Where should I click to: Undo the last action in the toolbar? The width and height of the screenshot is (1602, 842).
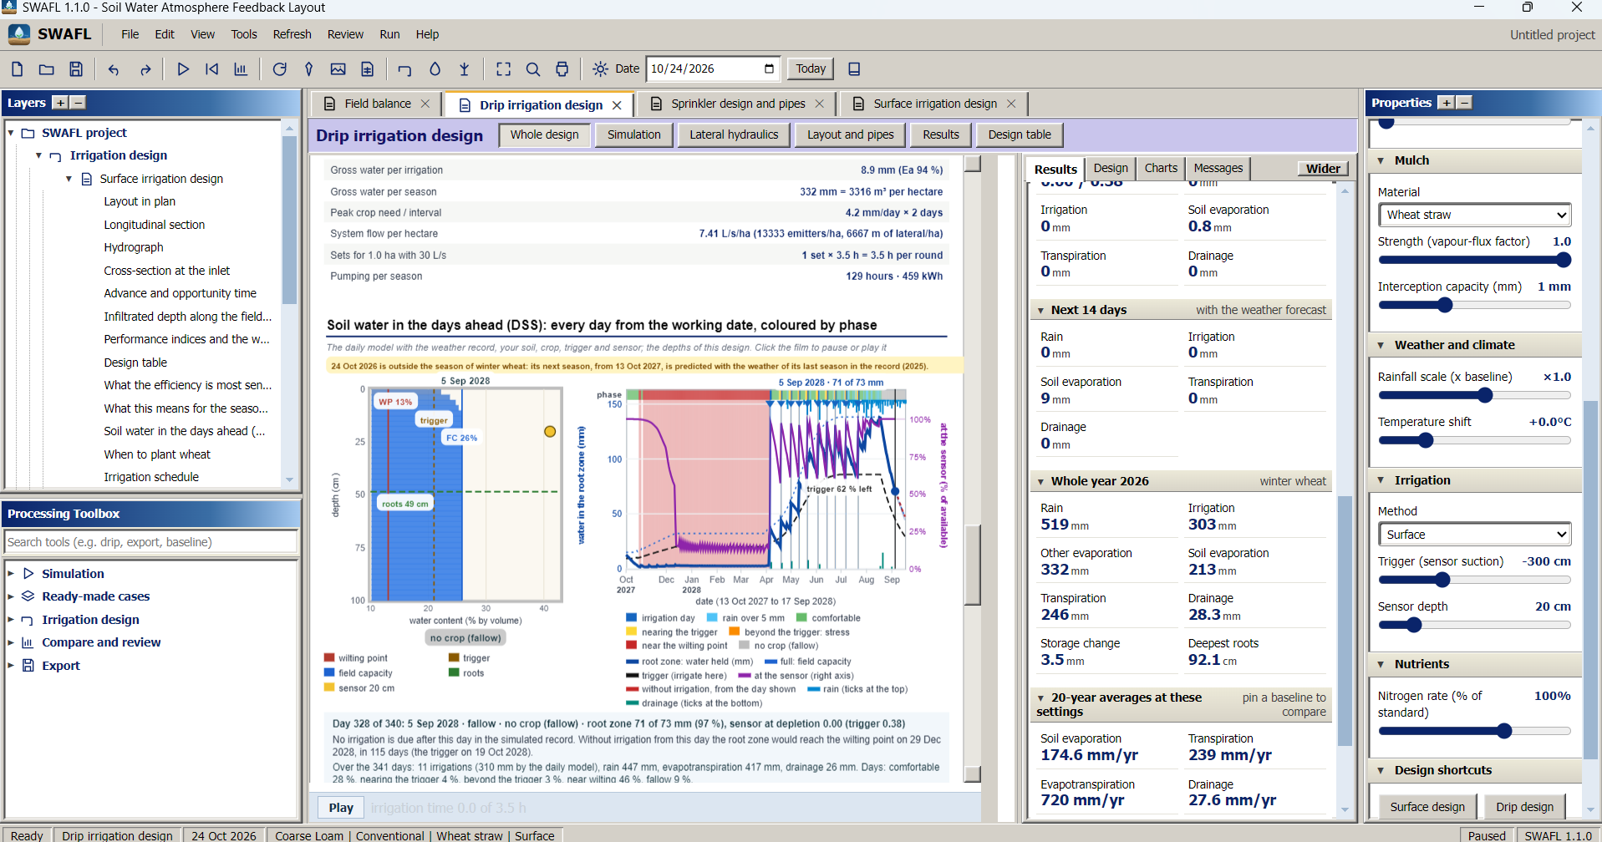(114, 69)
